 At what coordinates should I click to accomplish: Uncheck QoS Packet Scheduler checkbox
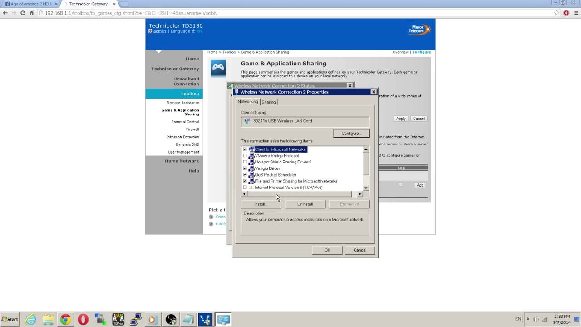(245, 175)
